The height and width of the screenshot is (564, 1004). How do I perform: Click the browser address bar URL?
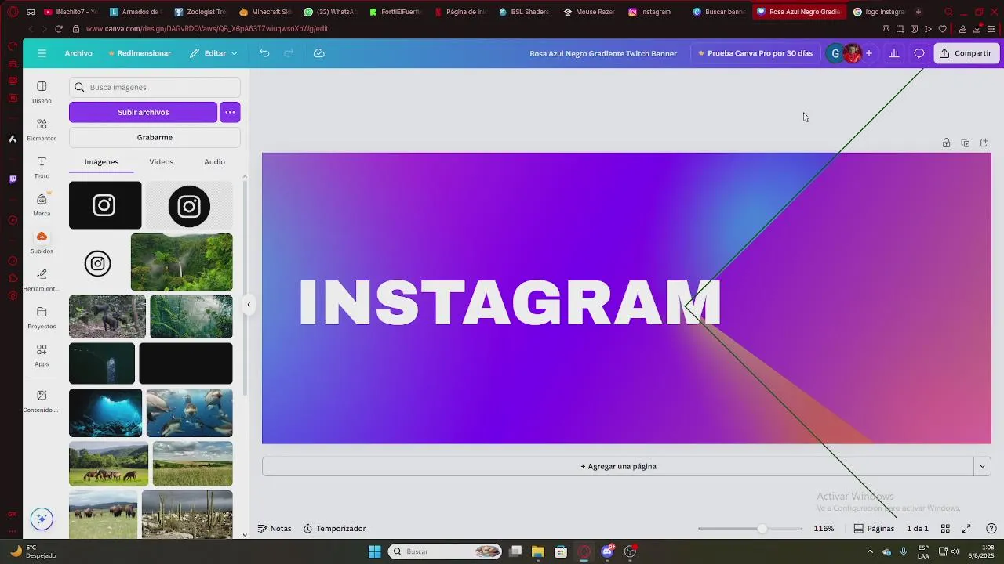[x=207, y=29]
